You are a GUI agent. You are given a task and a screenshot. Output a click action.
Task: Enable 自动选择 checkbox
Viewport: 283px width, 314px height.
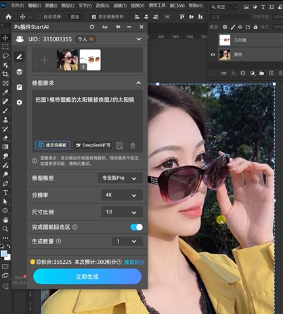pyautogui.click(x=39, y=17)
